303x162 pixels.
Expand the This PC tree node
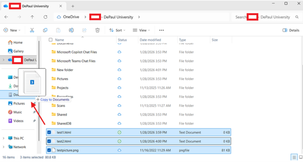point(4,138)
